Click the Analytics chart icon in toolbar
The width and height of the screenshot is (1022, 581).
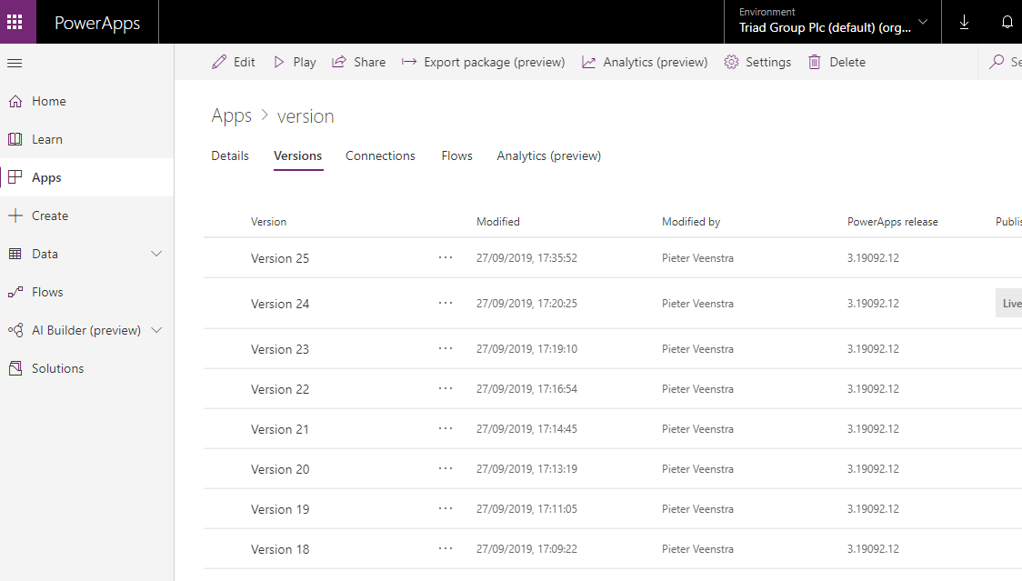point(588,62)
